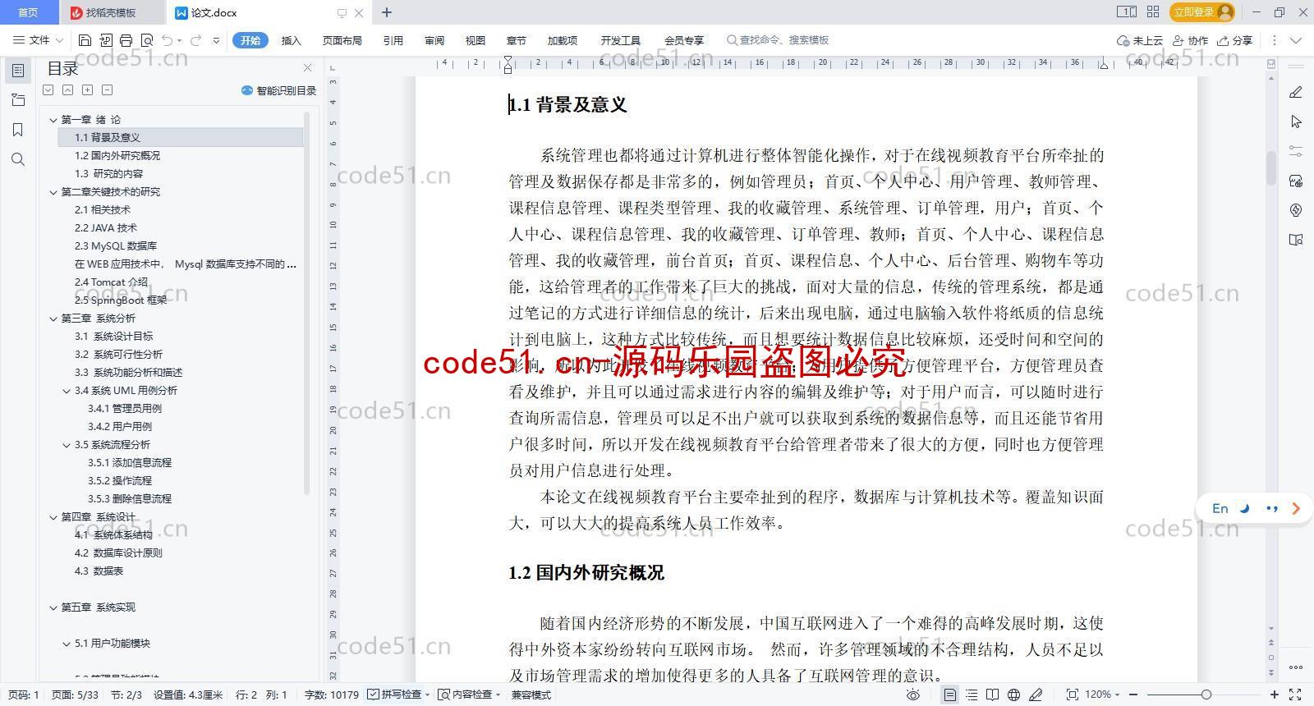
Task: Open the find/search magnifier in left sidebar
Action: (18, 159)
